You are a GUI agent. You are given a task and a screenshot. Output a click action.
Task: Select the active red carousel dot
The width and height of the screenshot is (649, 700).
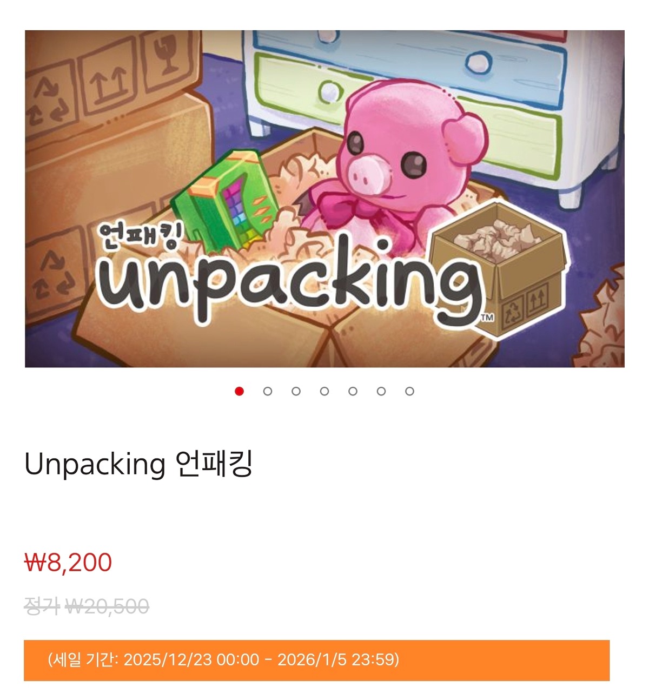pos(239,391)
